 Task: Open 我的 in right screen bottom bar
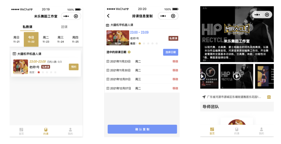261,131
